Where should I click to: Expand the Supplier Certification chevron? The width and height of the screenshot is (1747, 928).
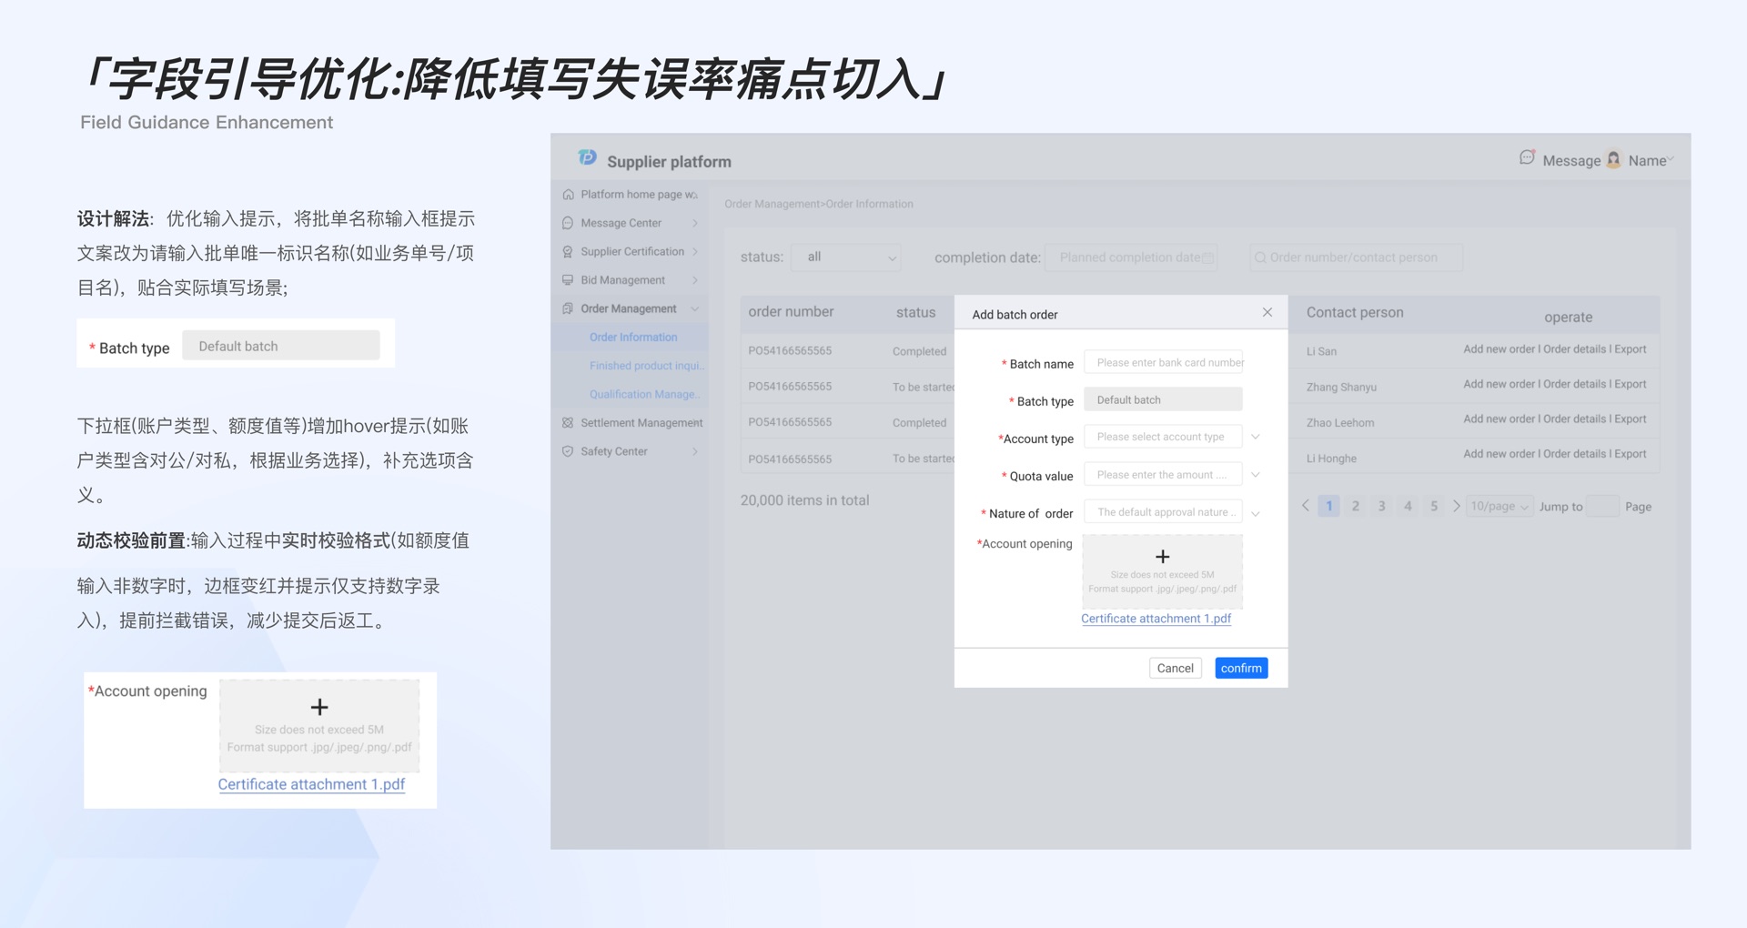point(694,252)
